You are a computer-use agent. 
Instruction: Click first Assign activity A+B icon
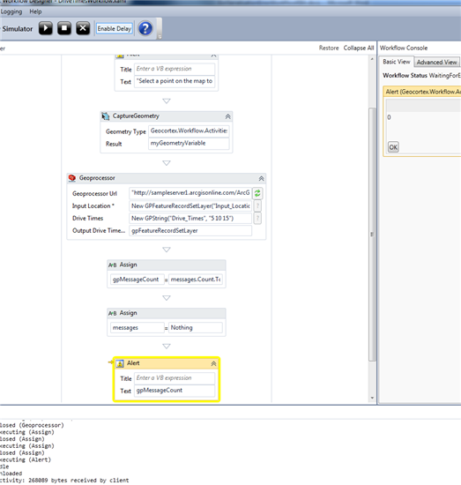[x=112, y=265]
